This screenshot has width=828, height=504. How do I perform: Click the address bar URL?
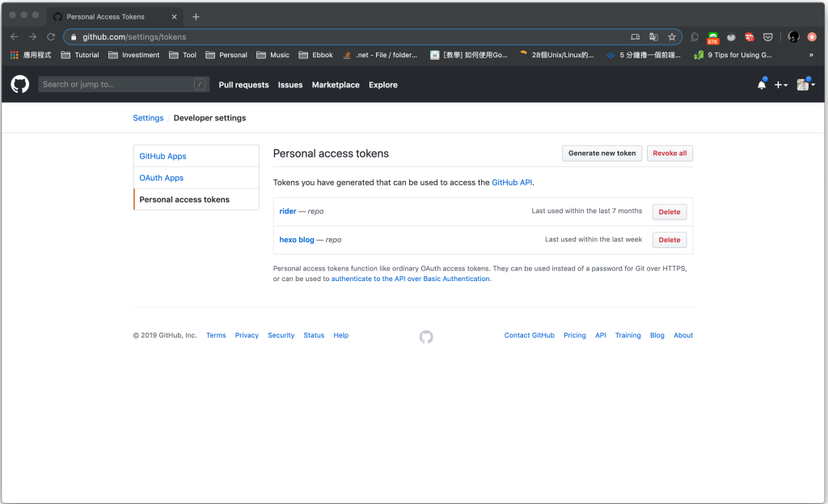134,37
